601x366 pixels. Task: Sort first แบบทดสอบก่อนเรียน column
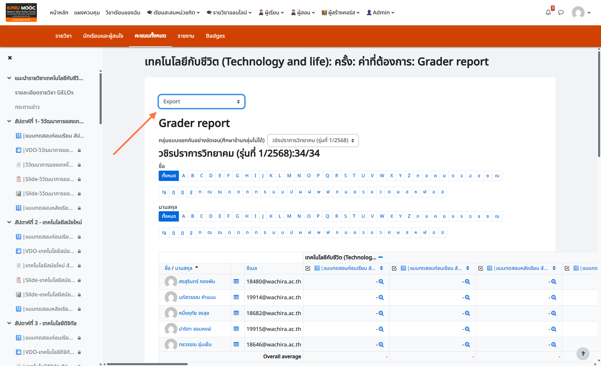click(381, 268)
